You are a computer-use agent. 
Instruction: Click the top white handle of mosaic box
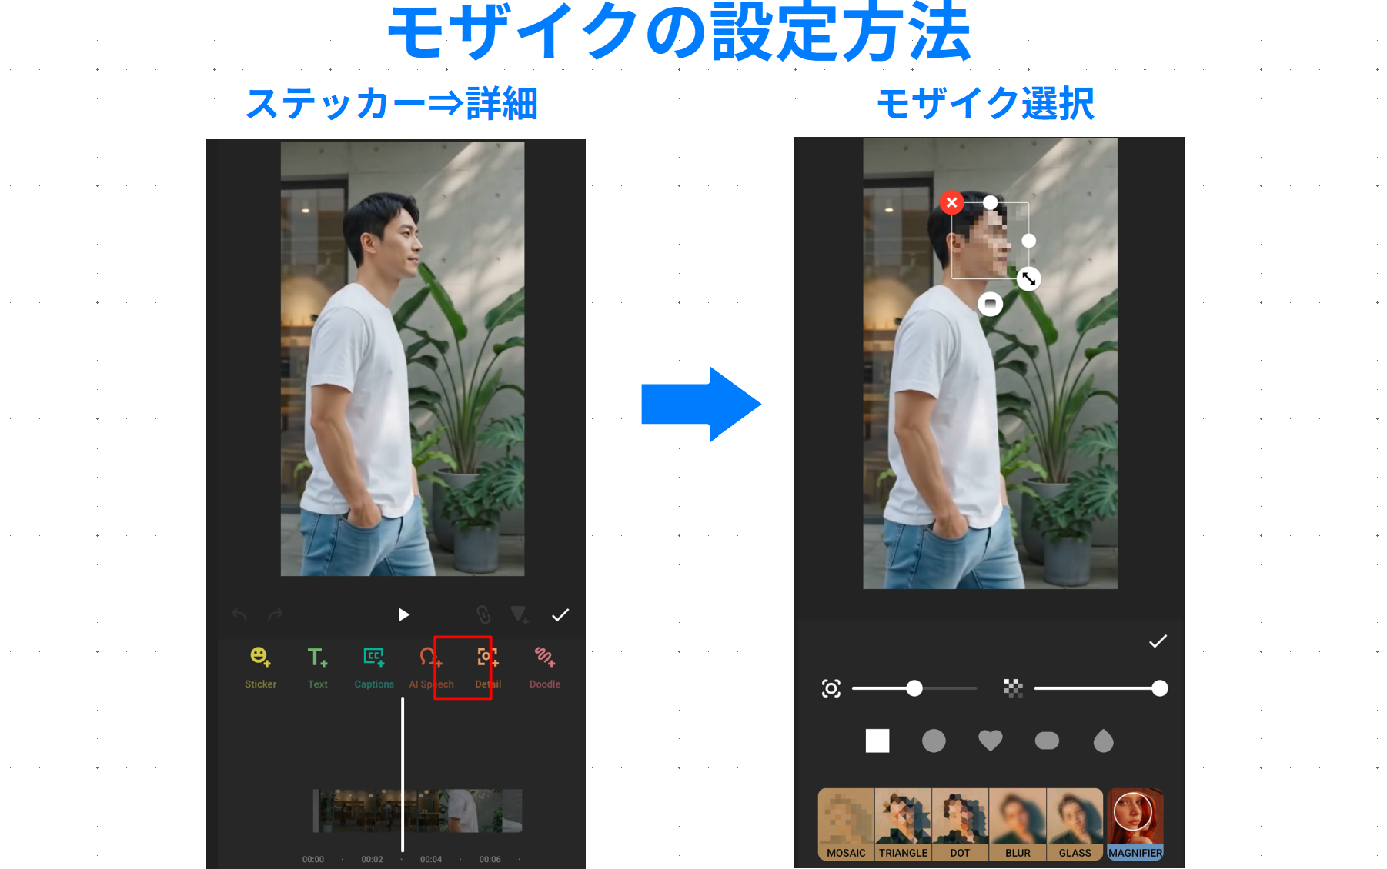pos(991,202)
